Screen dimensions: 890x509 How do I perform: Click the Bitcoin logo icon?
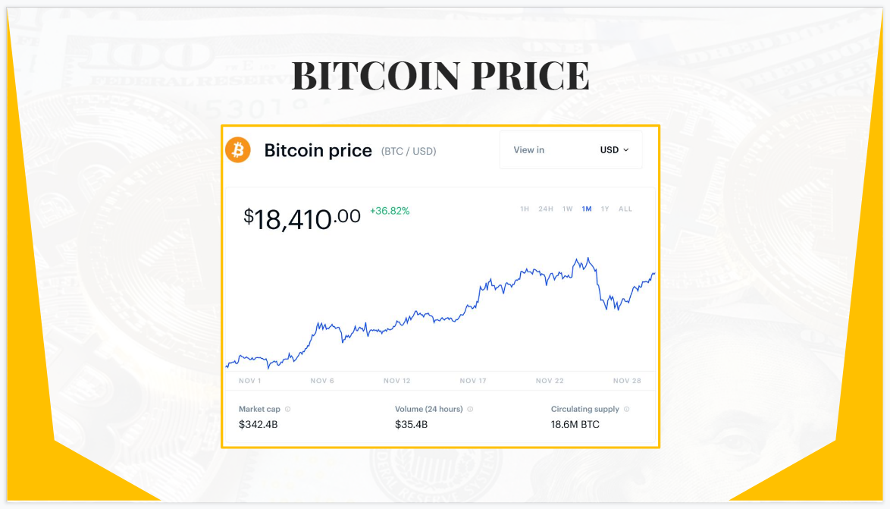pos(240,150)
